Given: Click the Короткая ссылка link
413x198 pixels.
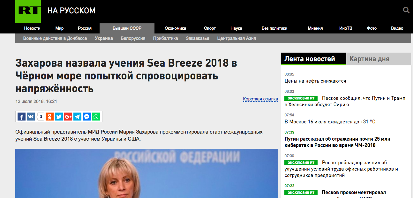Looking at the screenshot, I should 260,99.
